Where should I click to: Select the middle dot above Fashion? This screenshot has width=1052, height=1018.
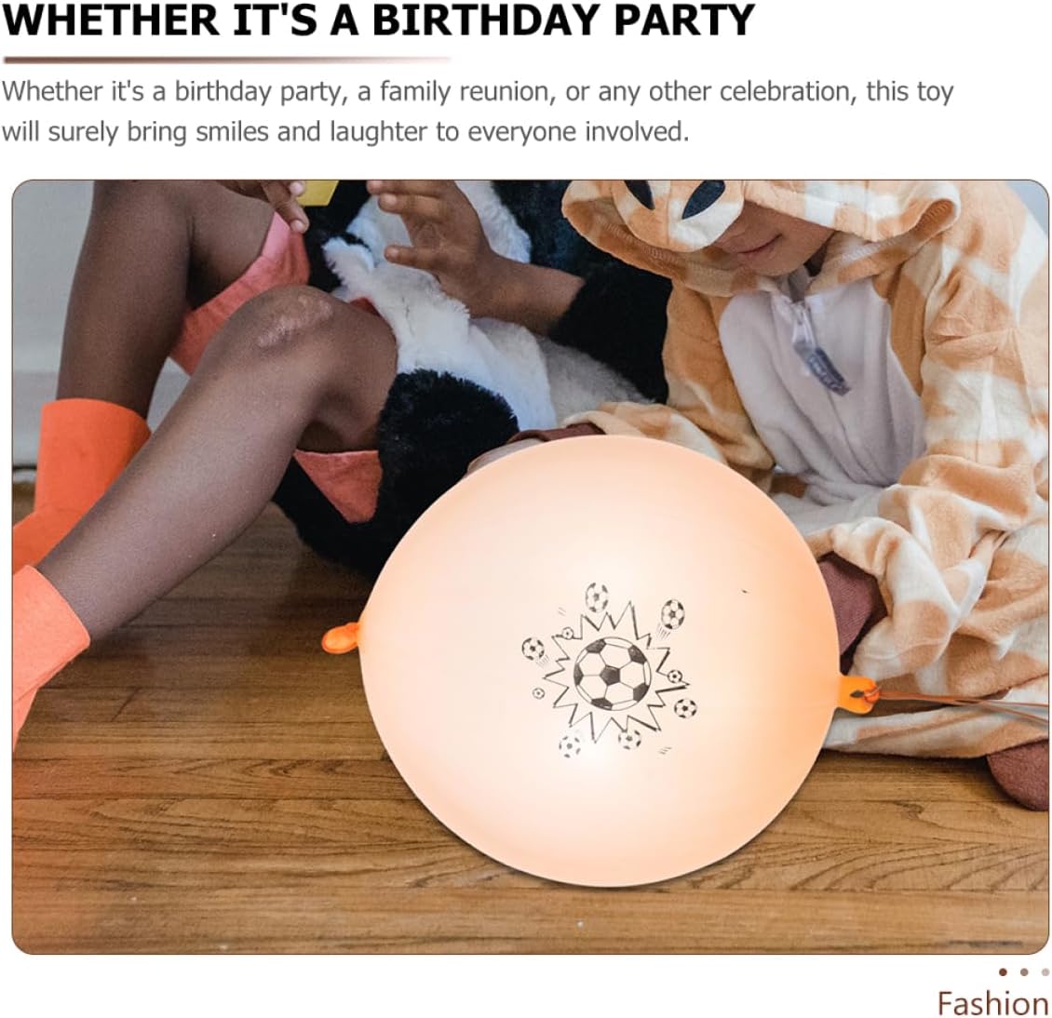point(1024,971)
